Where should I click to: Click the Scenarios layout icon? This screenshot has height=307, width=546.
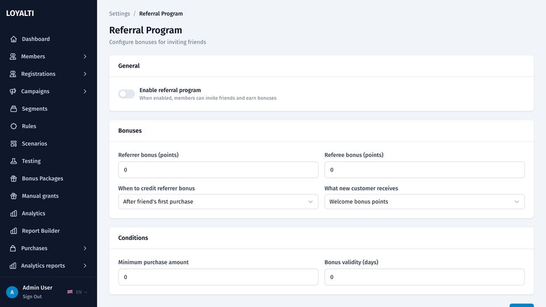(14, 143)
